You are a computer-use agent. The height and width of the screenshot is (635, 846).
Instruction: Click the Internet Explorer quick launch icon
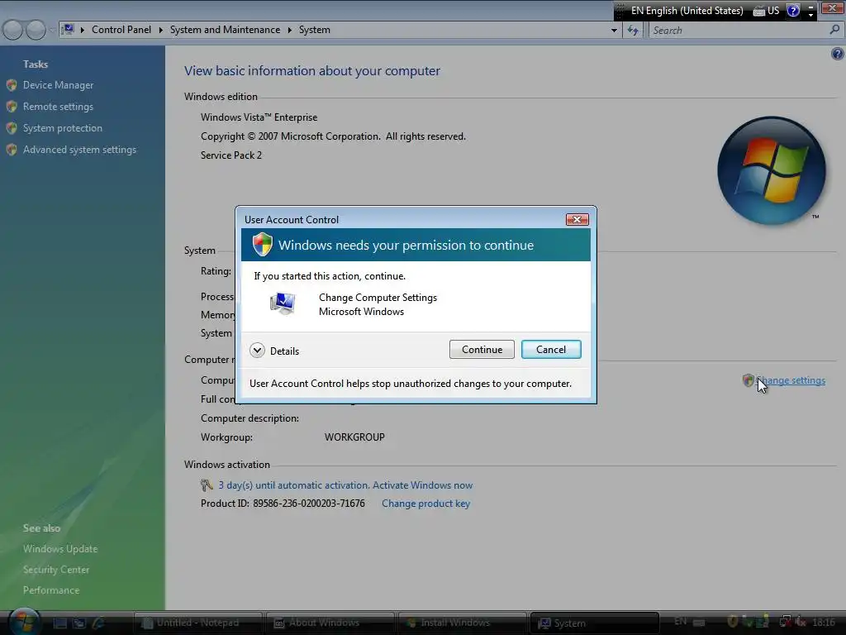(99, 623)
